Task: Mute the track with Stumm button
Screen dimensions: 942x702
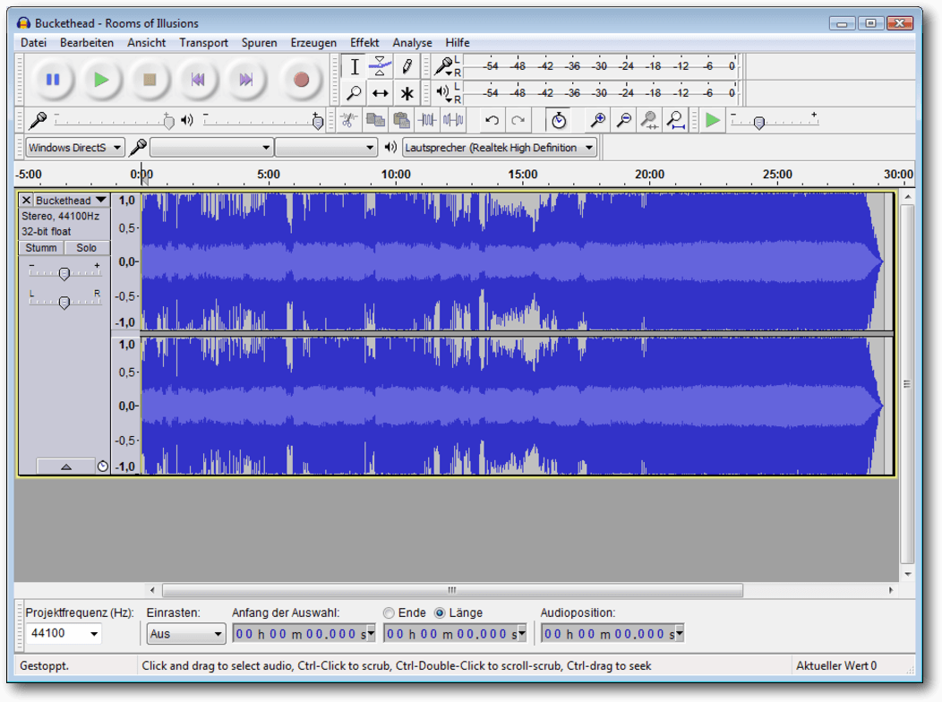Action: click(x=41, y=248)
